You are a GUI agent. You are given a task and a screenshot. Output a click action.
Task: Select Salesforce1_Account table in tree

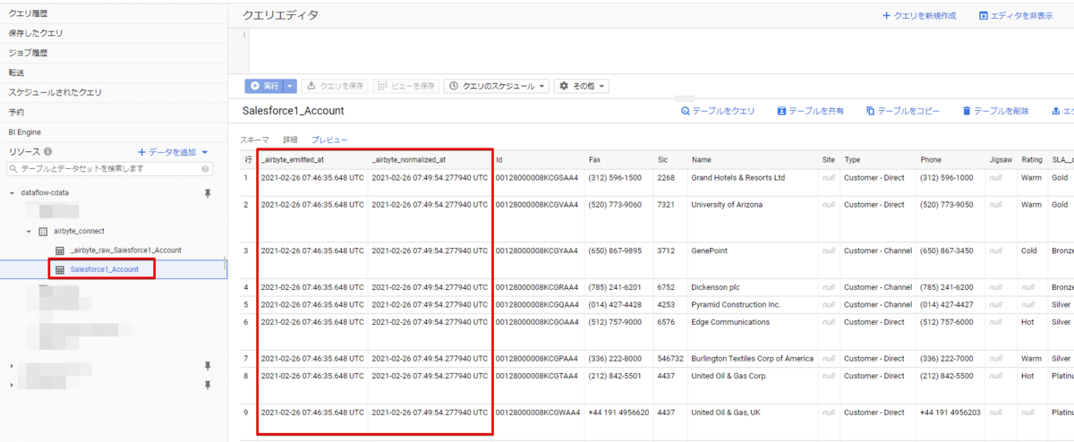tap(104, 269)
